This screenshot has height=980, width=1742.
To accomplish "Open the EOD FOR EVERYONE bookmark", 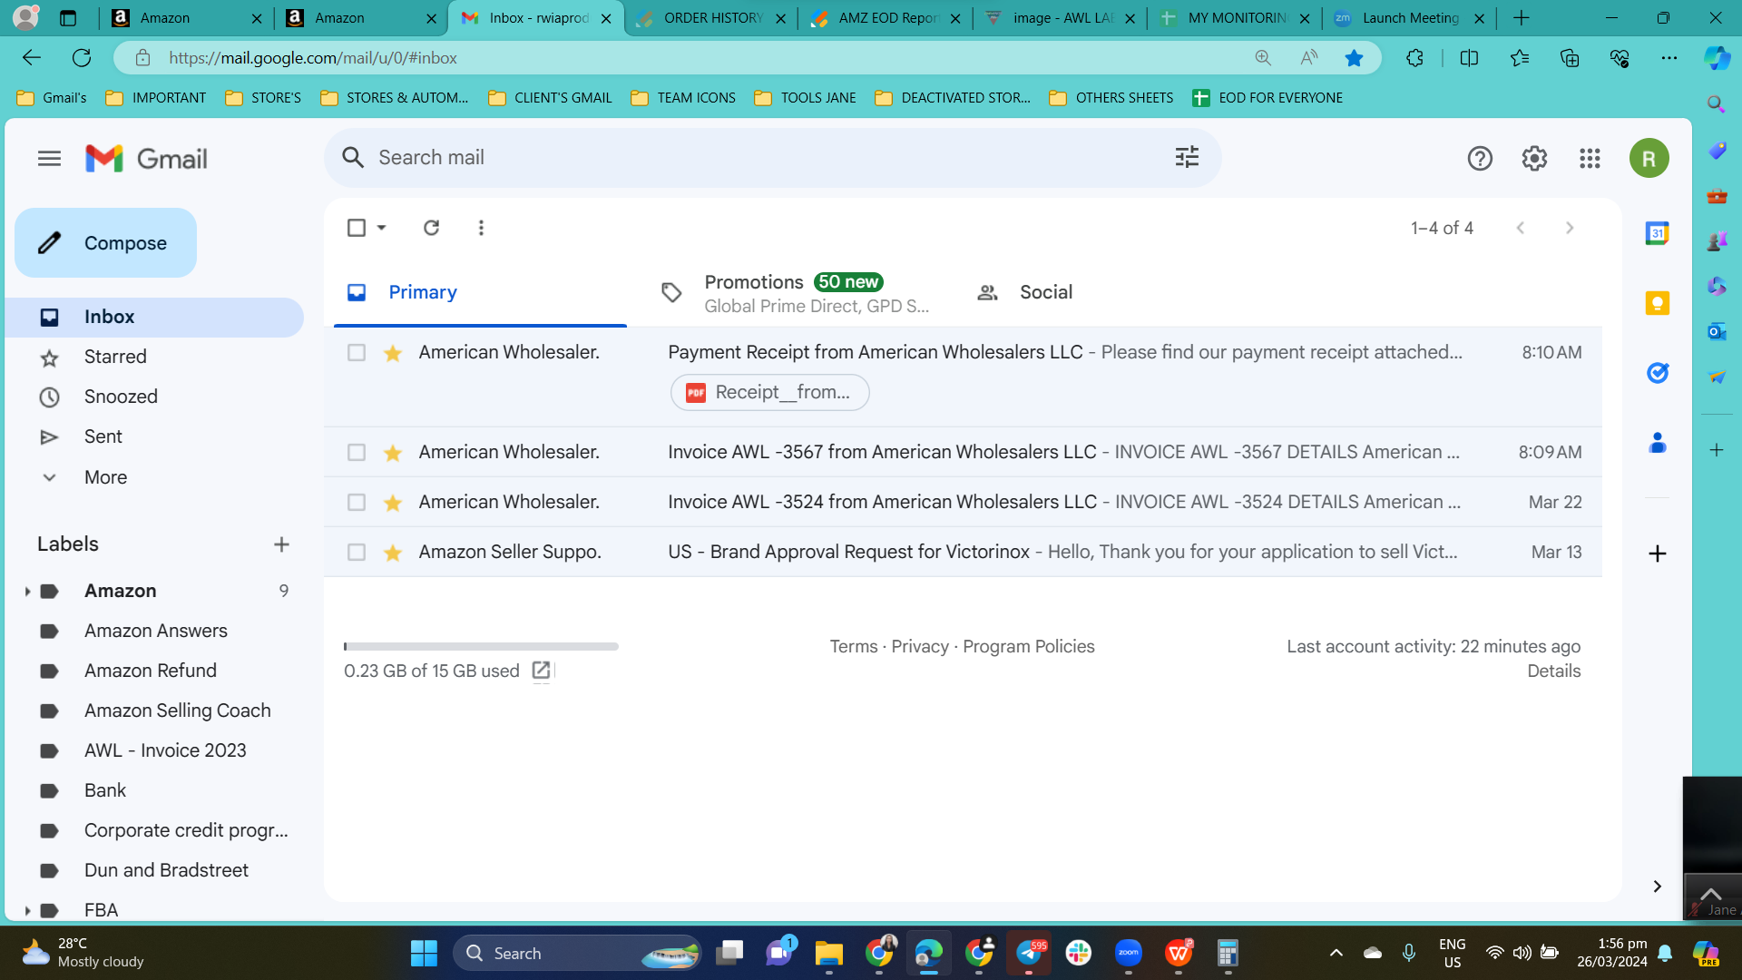I will coord(1267,98).
